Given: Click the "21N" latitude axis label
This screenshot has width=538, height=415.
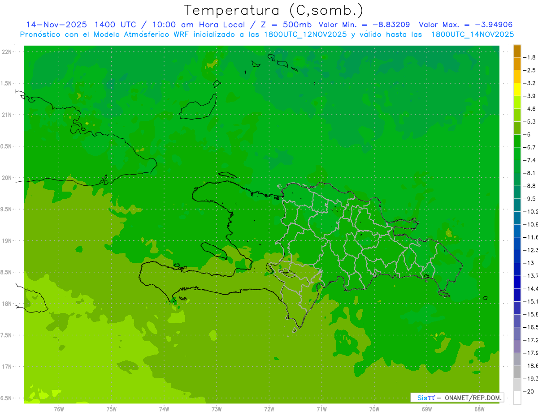Looking at the screenshot, I should tap(7, 115).
